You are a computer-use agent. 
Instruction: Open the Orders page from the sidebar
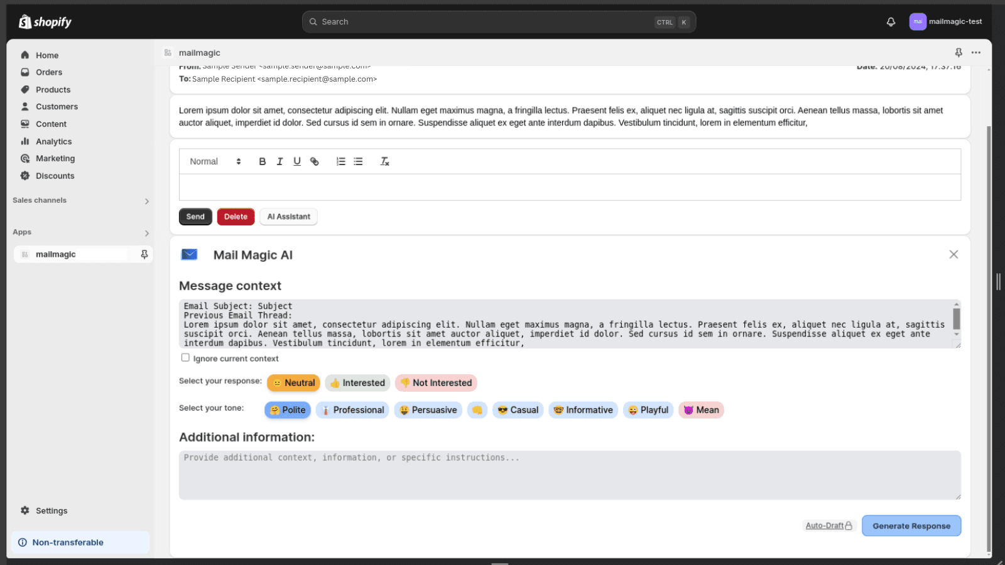[49, 72]
